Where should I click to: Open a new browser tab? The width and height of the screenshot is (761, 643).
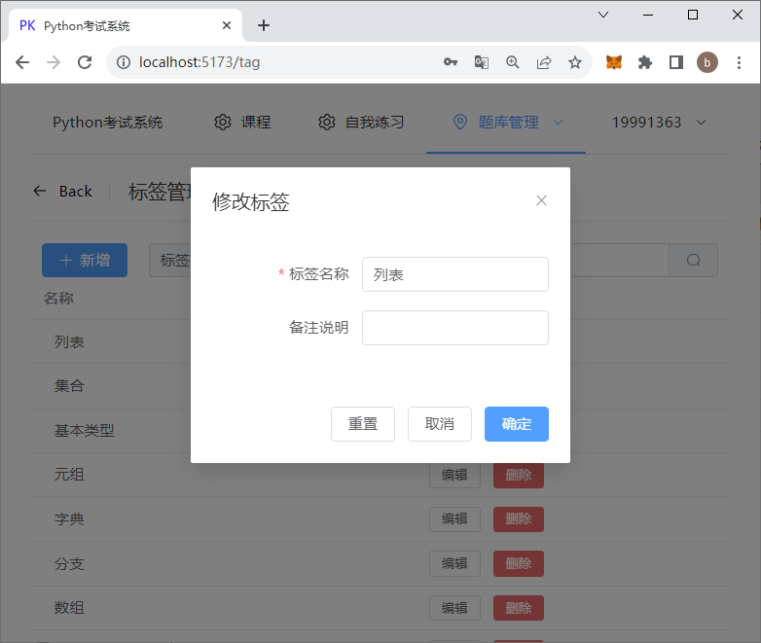pyautogui.click(x=264, y=25)
